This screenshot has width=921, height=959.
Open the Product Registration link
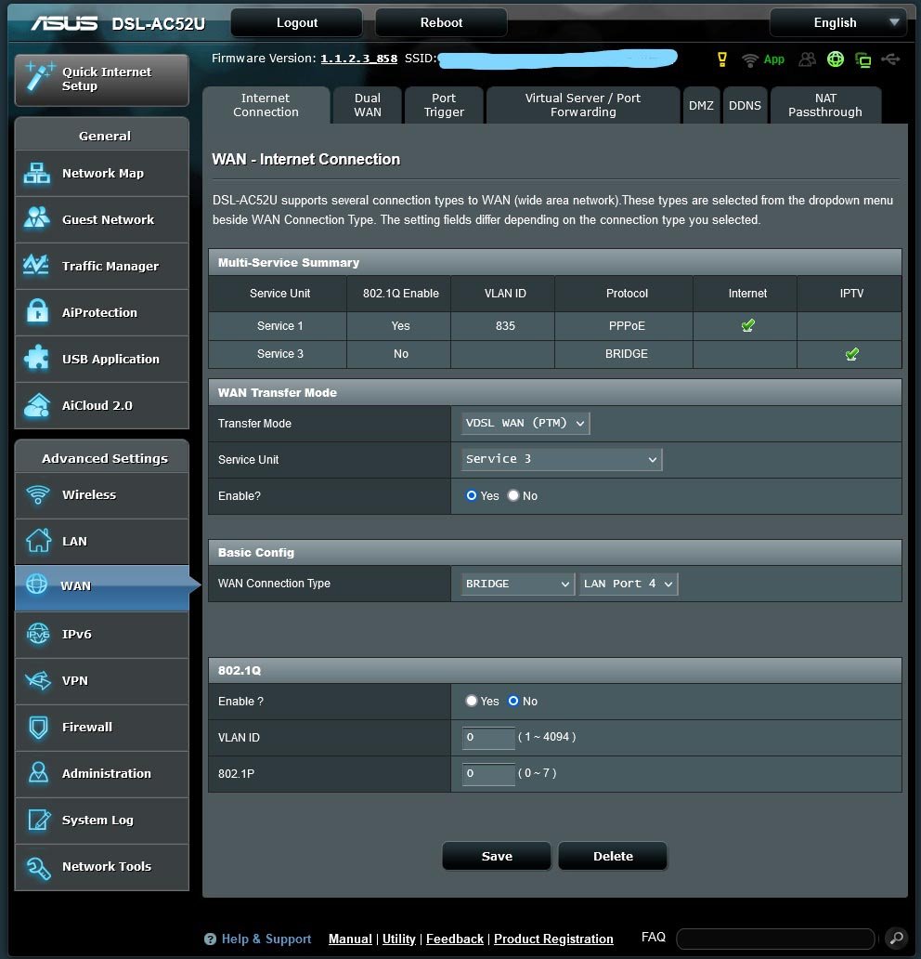(553, 939)
